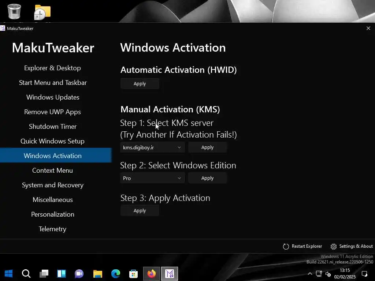Image resolution: width=375 pixels, height=281 pixels.
Task: Open the notification center icon
Action: pos(364,274)
